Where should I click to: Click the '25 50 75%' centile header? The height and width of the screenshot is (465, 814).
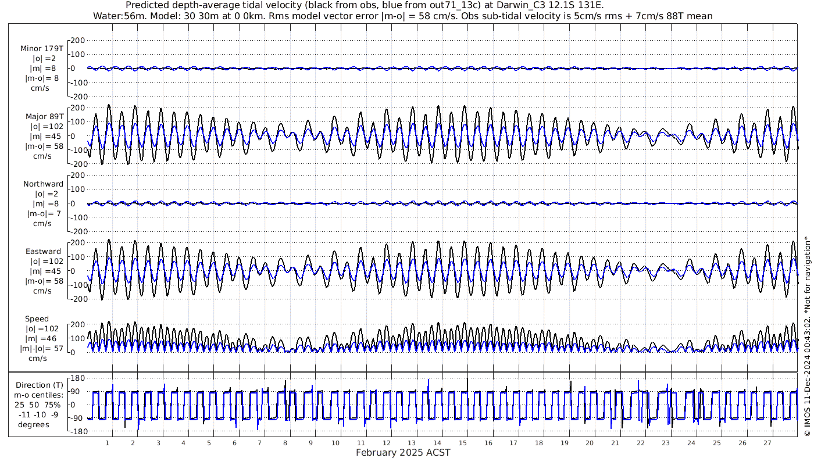[x=37, y=405]
